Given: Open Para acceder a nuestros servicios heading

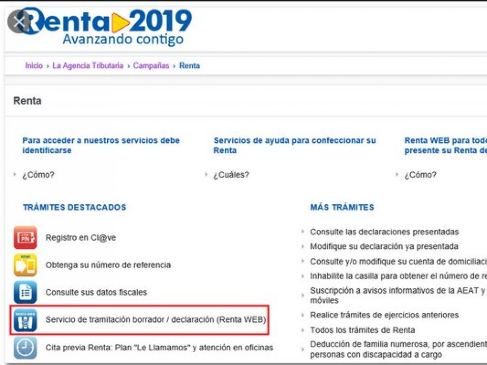Looking at the screenshot, I should point(101,145).
